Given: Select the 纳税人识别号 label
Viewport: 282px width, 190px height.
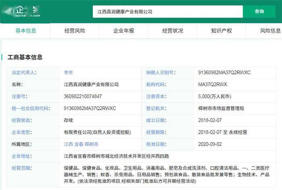Looking at the screenshot, I should coord(161,72).
